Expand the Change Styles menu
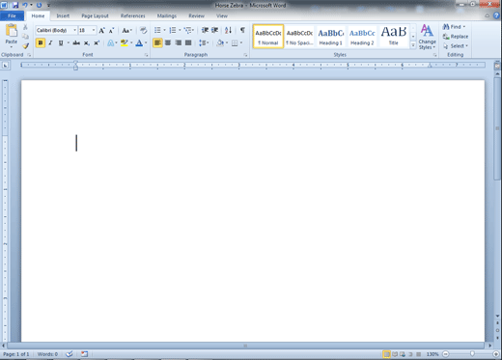 coord(427,37)
